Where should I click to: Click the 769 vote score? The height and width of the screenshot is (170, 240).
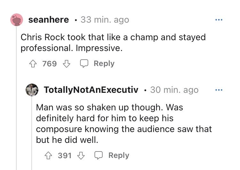pos(50,64)
